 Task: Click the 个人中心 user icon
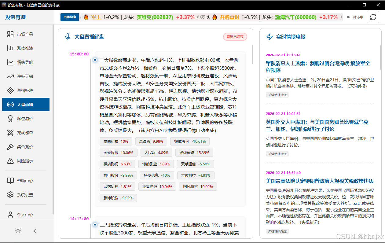coord(10,215)
